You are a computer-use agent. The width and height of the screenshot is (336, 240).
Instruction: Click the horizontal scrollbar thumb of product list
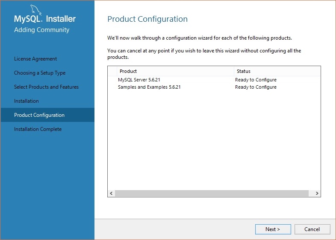(212, 193)
